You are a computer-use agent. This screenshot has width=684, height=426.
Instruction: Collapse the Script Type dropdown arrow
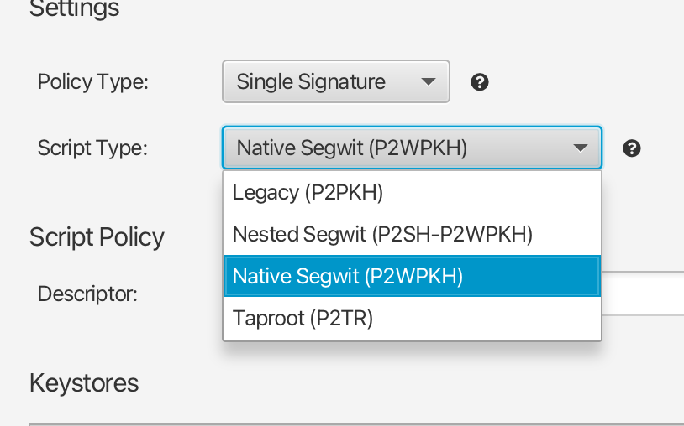[580, 148]
